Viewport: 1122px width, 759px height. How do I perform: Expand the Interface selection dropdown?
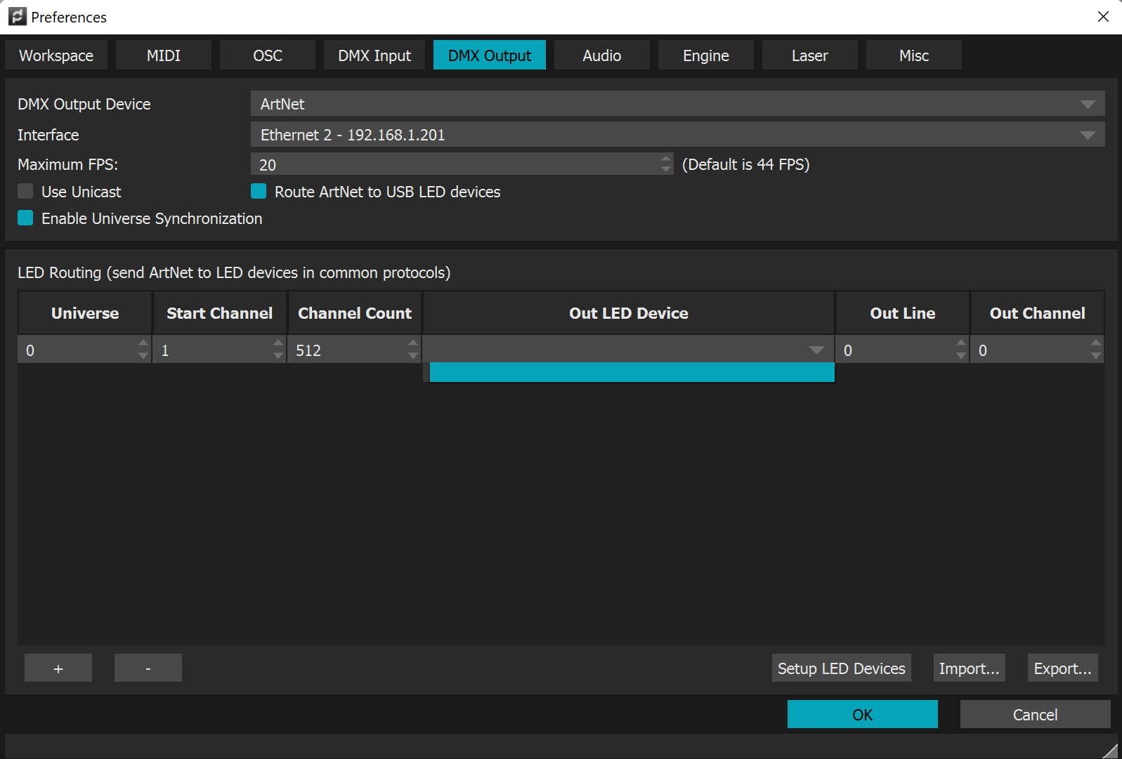coord(677,135)
